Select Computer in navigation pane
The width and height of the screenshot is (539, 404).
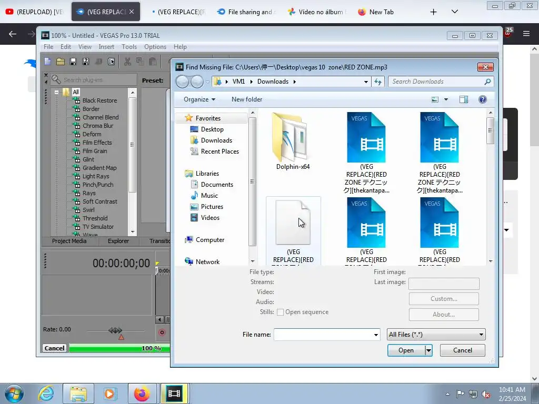(x=209, y=240)
